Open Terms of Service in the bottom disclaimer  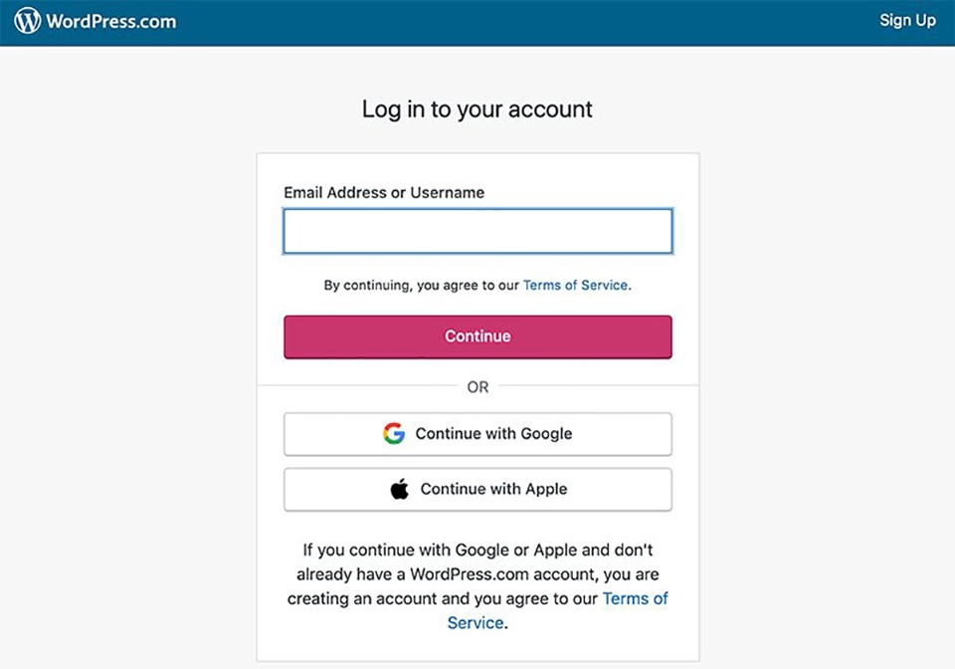(x=636, y=598)
